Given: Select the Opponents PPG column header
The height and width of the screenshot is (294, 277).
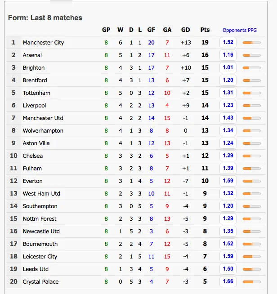Looking at the screenshot, I should (x=240, y=30).
